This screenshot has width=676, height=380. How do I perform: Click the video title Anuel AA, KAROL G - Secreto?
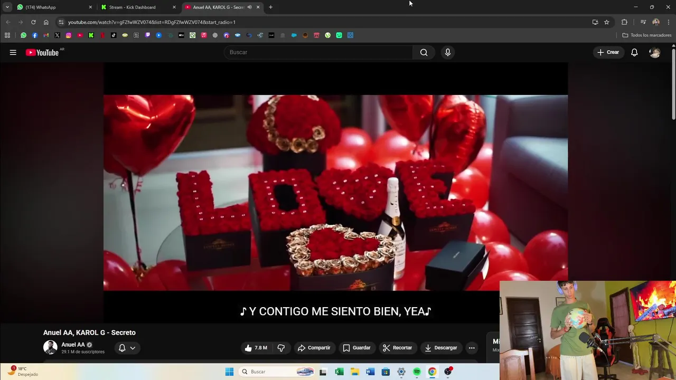click(x=89, y=332)
